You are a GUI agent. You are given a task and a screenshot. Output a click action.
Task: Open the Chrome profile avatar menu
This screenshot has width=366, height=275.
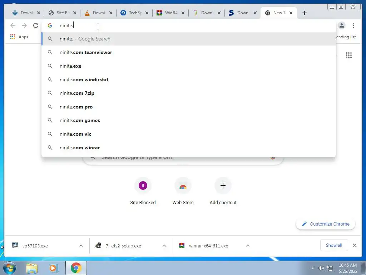click(x=341, y=25)
